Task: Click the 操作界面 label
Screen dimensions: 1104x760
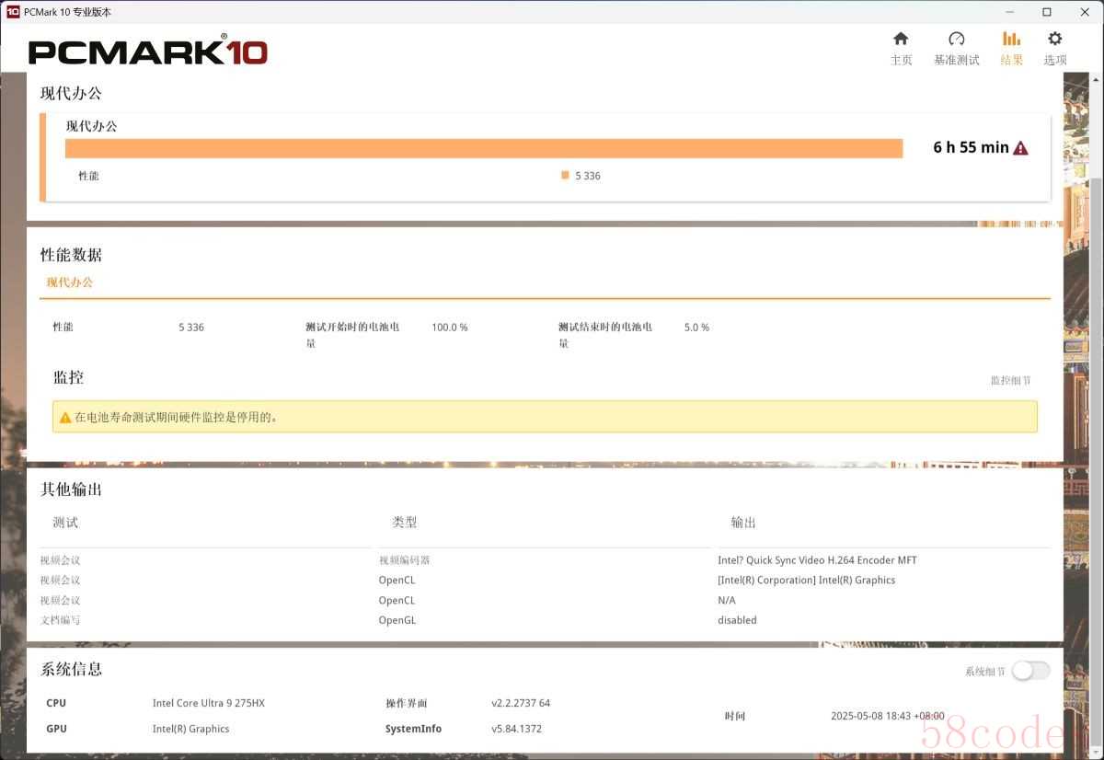Action: click(x=407, y=703)
